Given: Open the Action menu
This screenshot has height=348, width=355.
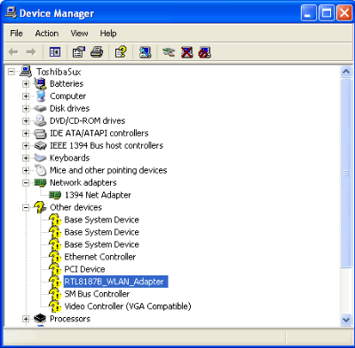Looking at the screenshot, I should click(x=47, y=34).
